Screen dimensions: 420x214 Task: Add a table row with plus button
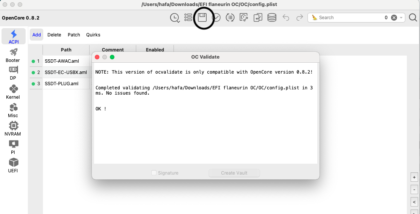coord(414,177)
